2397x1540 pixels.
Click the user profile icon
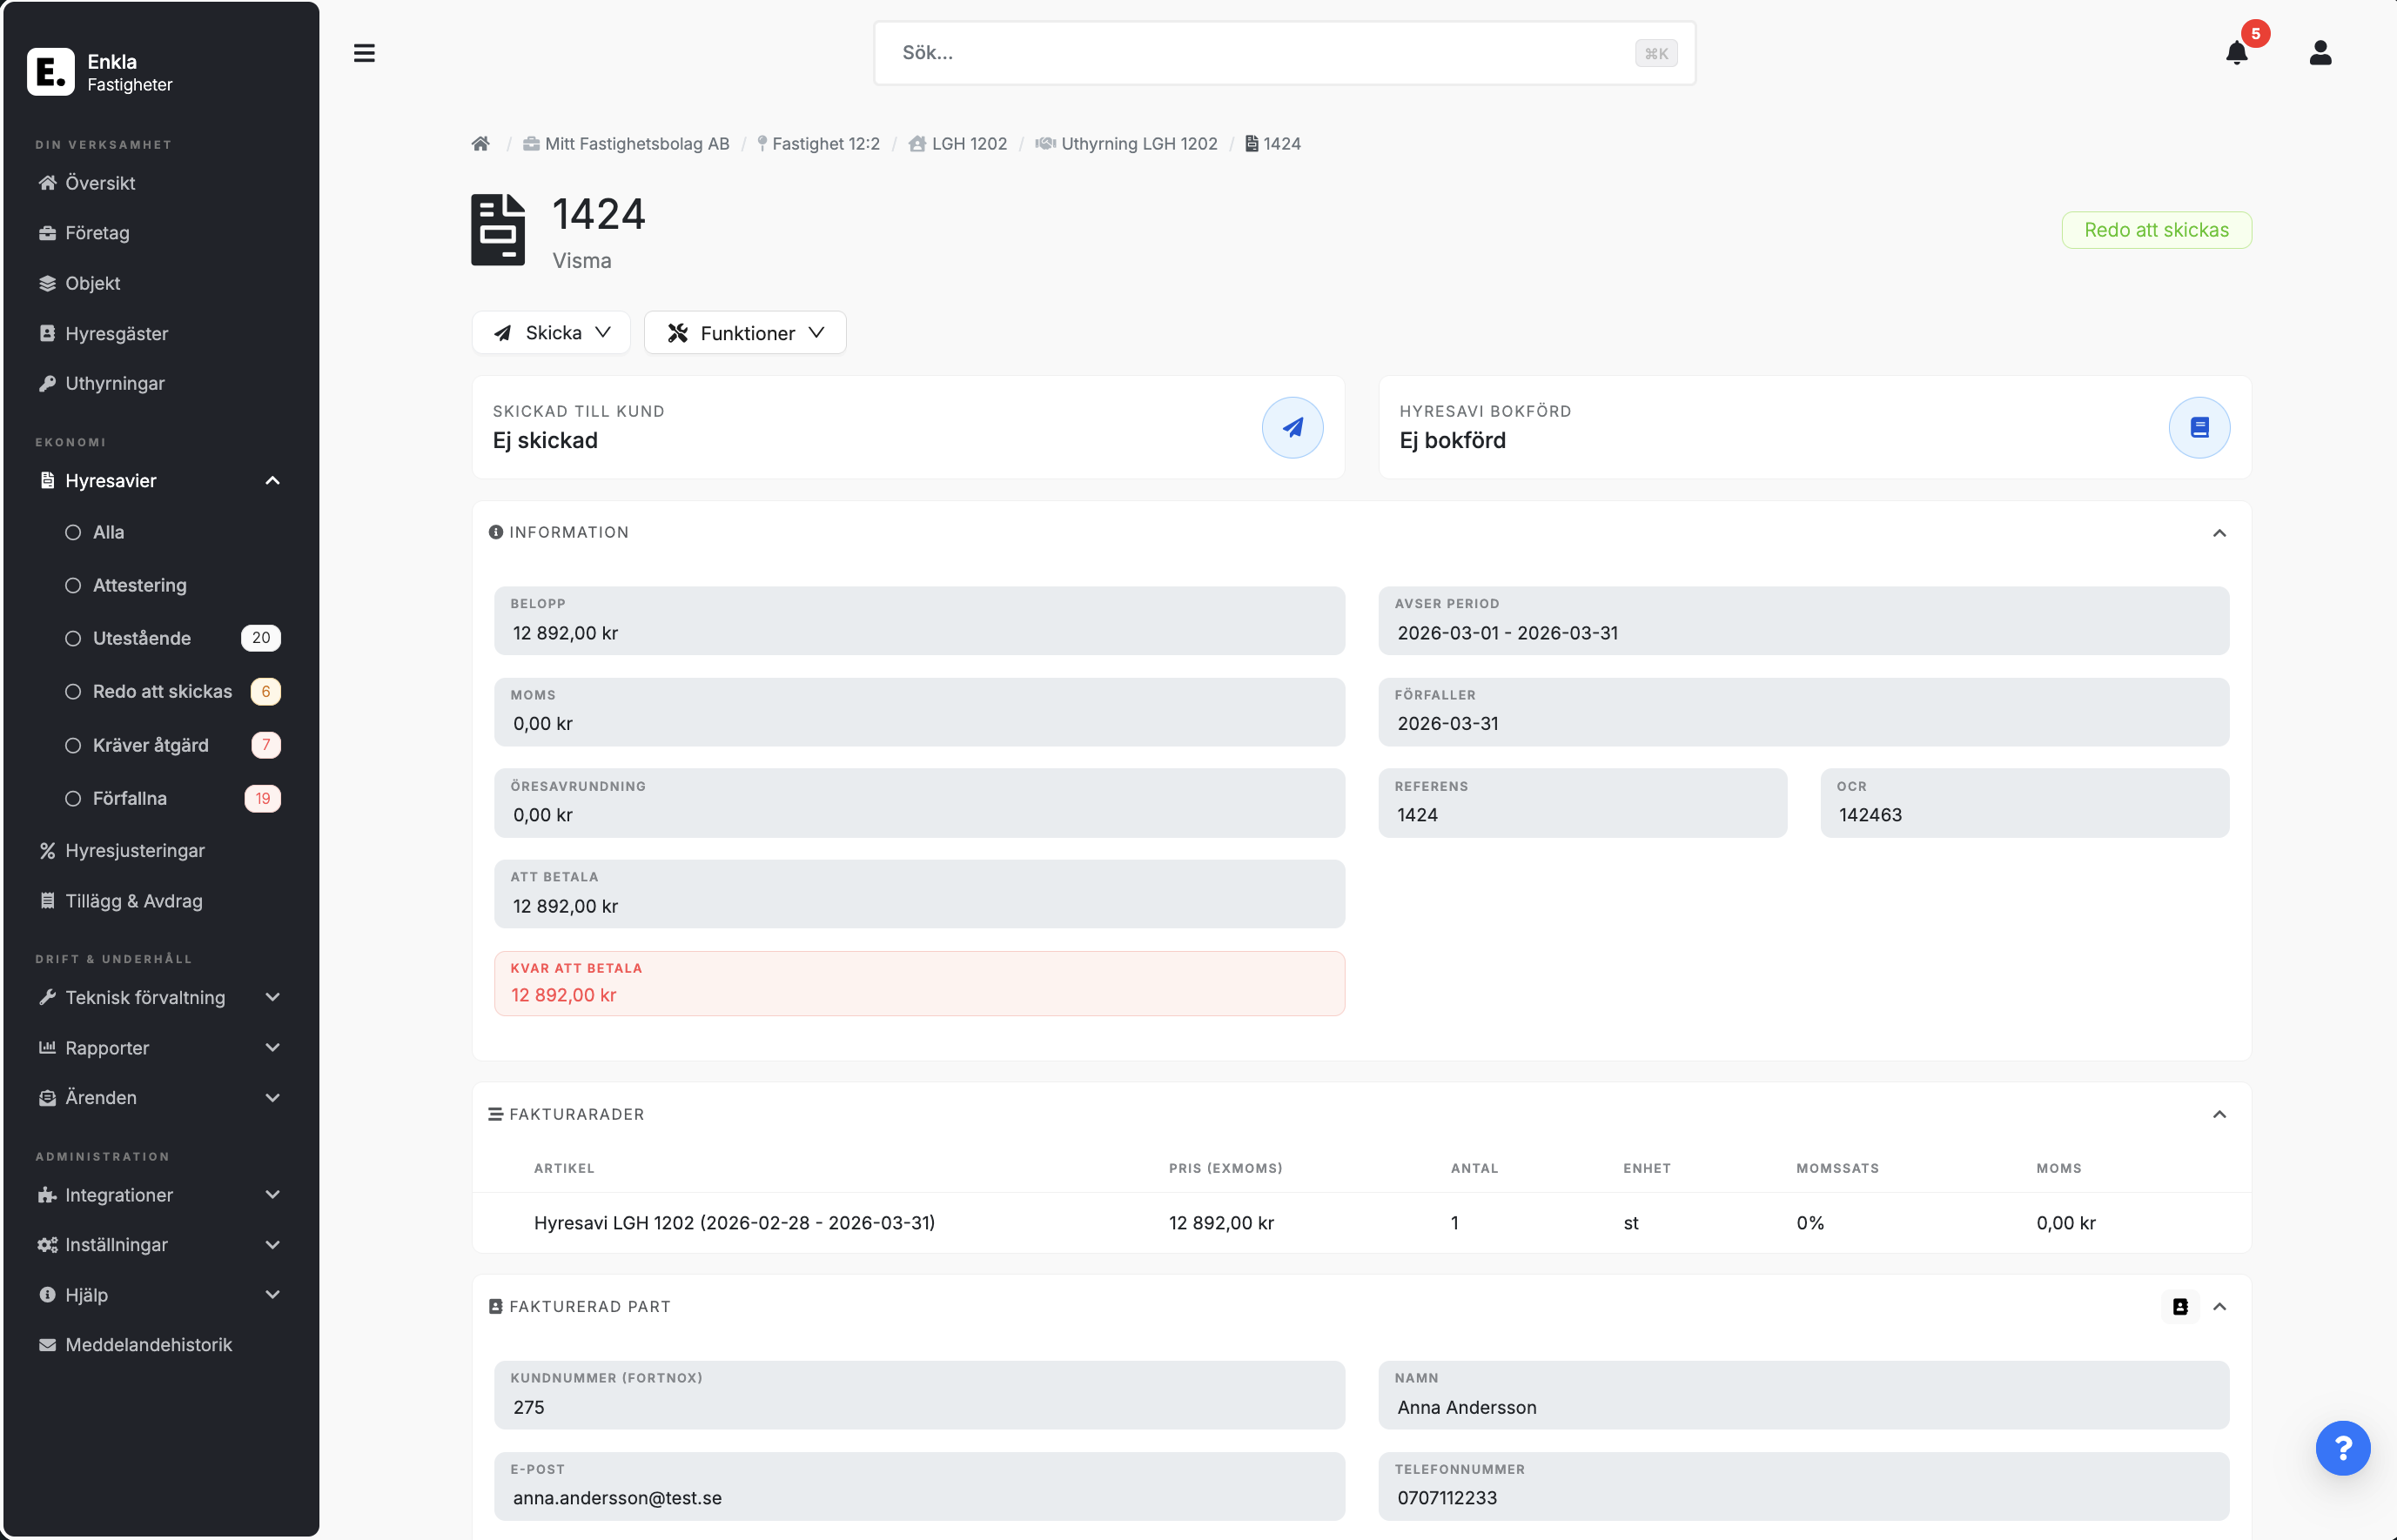tap(2320, 52)
